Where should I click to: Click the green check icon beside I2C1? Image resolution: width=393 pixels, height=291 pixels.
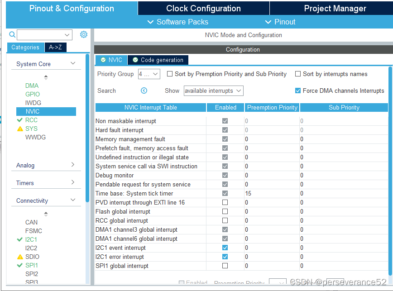[x=20, y=239]
